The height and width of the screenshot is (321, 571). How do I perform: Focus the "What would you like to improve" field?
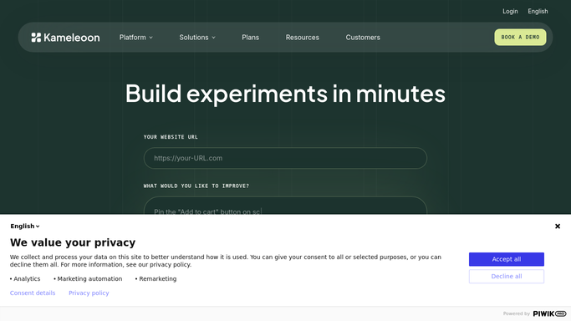285,206
